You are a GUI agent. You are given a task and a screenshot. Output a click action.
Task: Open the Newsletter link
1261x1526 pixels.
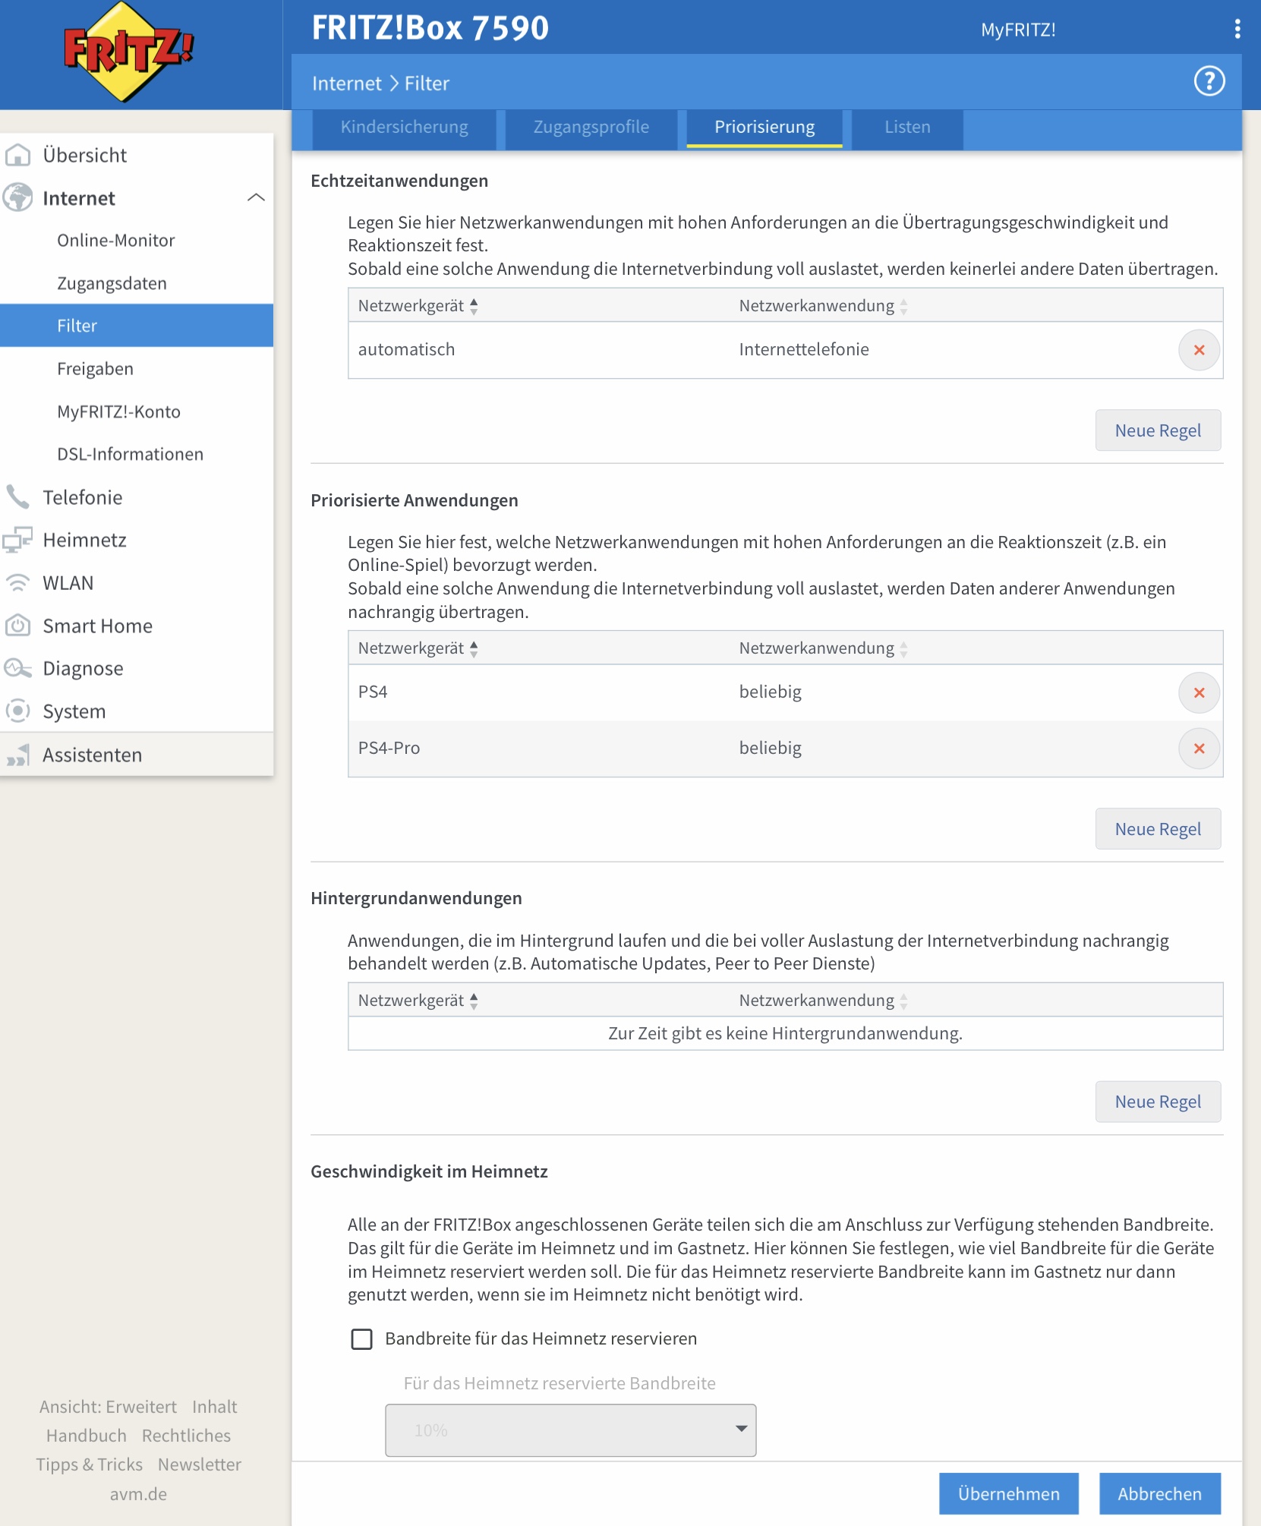tap(200, 1465)
